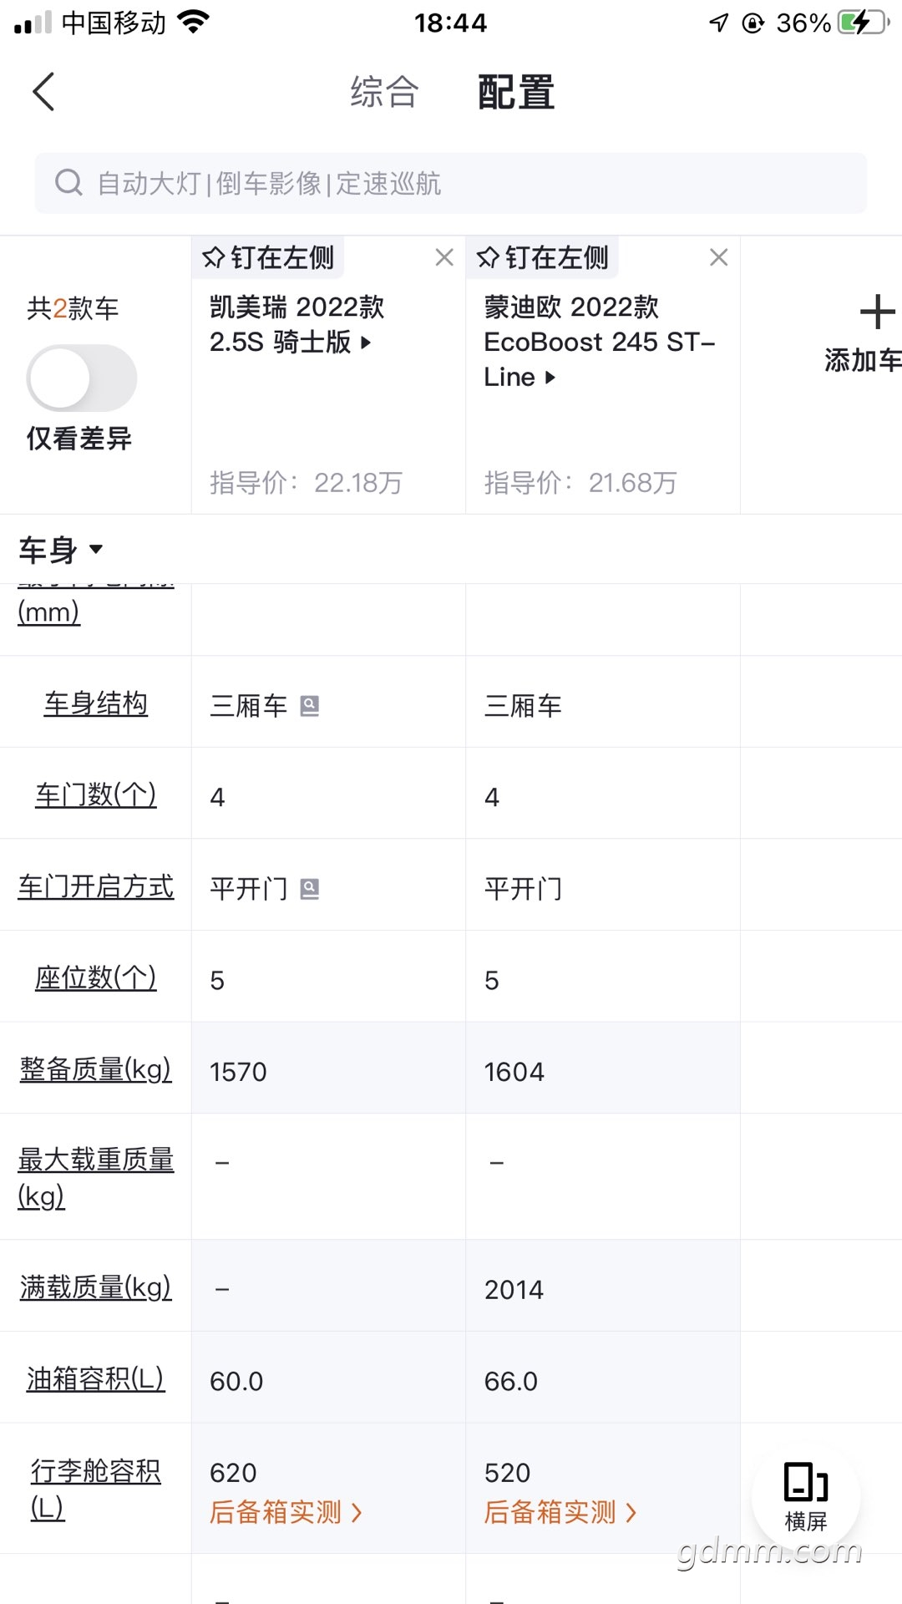Expand the 车身 section dropdown
The width and height of the screenshot is (902, 1604).
[61, 550]
